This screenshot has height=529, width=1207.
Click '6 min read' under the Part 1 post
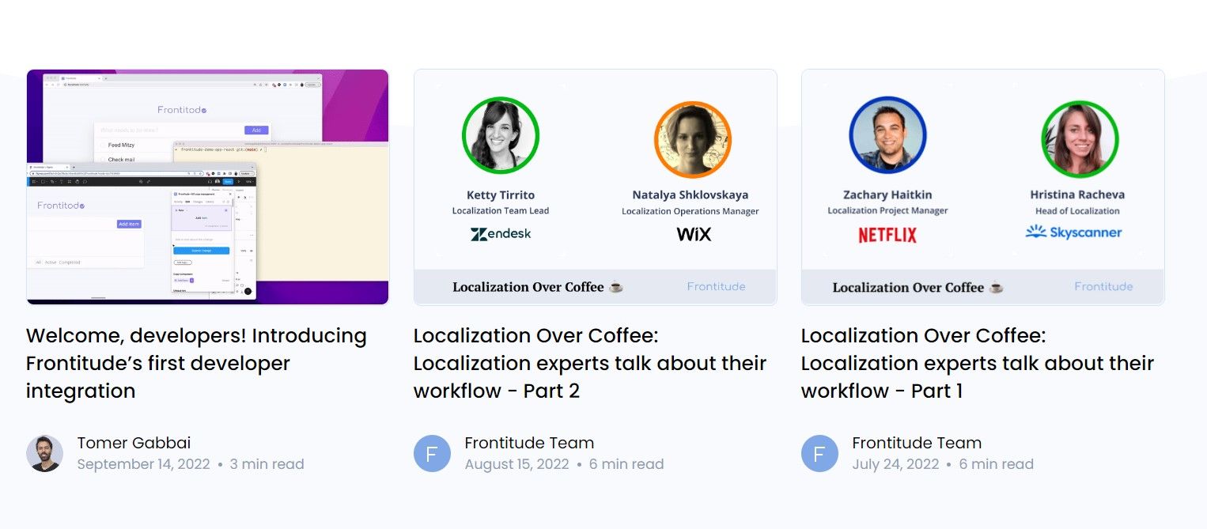click(x=997, y=464)
